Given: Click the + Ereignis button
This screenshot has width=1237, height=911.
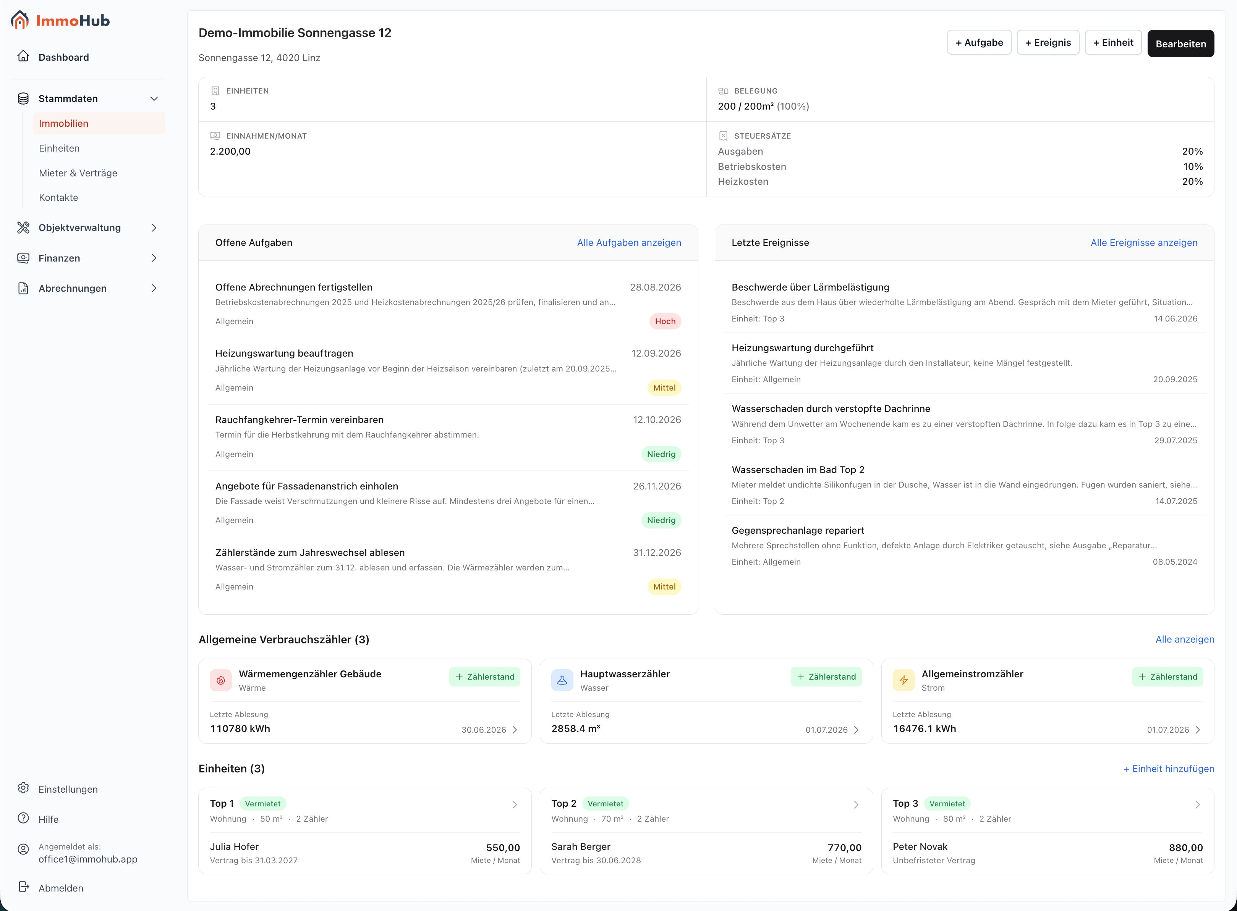Looking at the screenshot, I should pyautogui.click(x=1048, y=42).
